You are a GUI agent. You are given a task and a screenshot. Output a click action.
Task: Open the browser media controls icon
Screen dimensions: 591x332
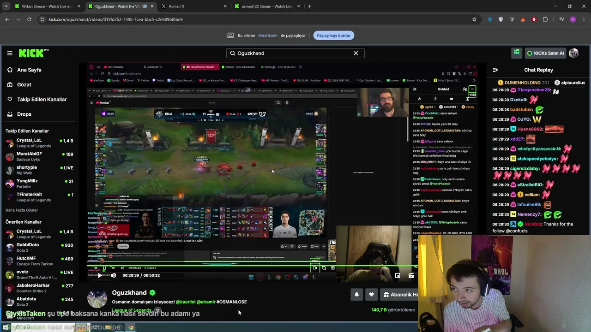pyautogui.click(x=561, y=19)
